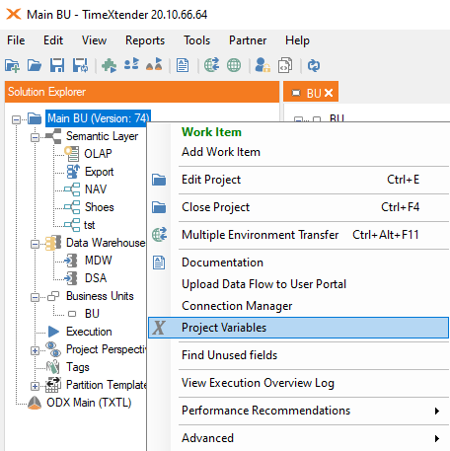The height and width of the screenshot is (451, 450).
Task: Close the BU tab
Action: tap(329, 93)
